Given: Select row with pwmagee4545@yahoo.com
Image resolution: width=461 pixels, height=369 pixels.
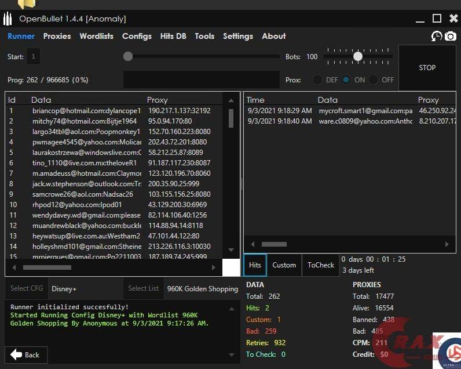Looking at the screenshot, I should [114, 142].
